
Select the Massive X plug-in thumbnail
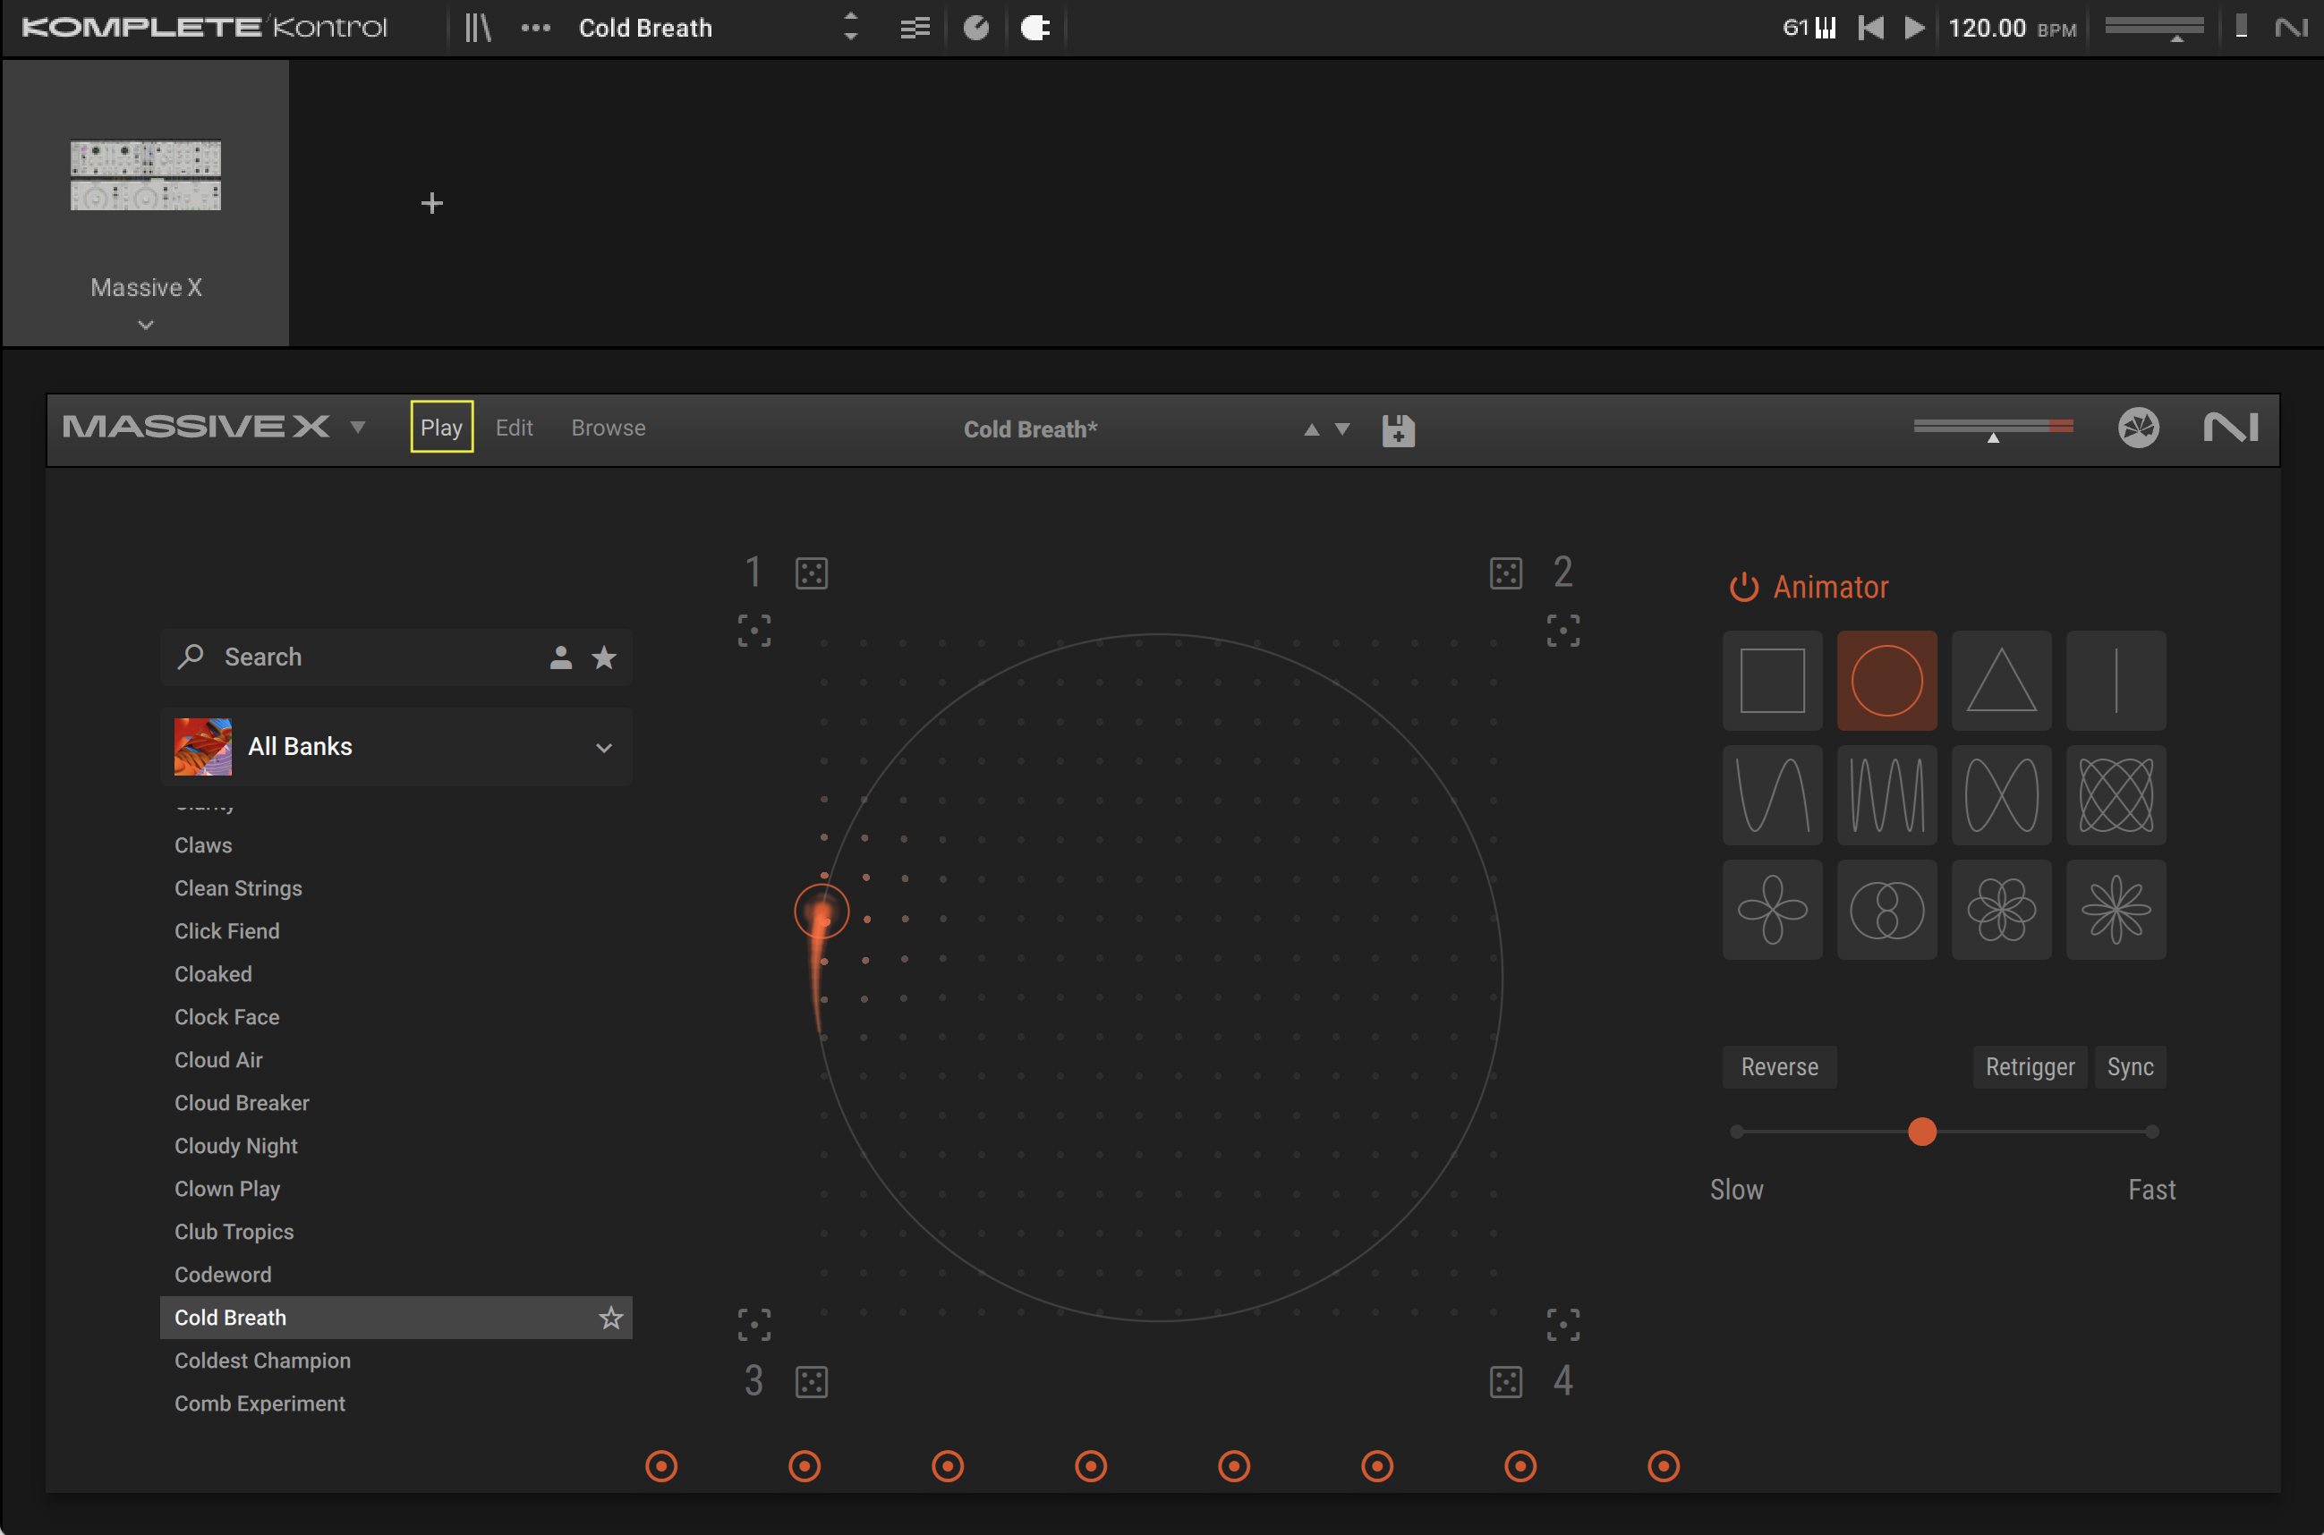click(x=146, y=174)
